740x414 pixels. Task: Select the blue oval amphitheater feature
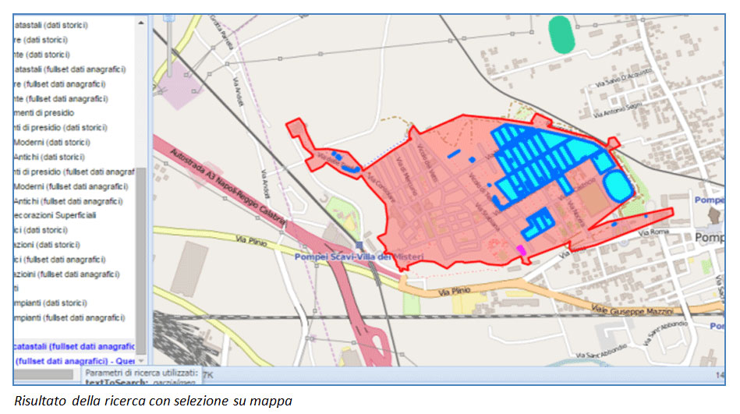[618, 186]
